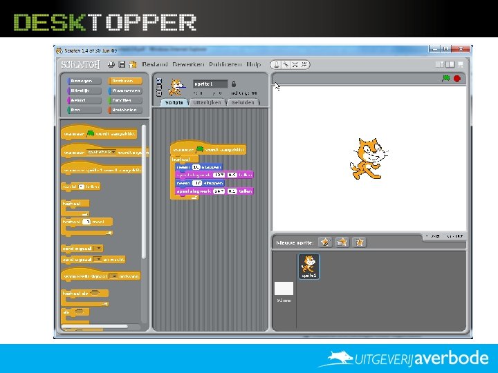This screenshot has width=498, height=373.
Task: Click number field in 'herhaal maal' palette block
Action: point(86,222)
